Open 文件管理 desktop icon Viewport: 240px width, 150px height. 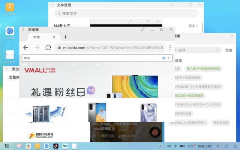point(10,7)
